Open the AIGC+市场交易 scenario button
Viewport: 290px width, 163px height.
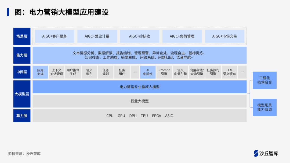tap(225, 36)
